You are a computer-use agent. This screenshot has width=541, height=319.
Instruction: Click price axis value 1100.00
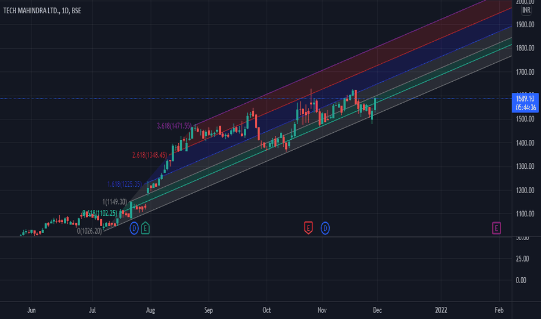[x=525, y=214]
